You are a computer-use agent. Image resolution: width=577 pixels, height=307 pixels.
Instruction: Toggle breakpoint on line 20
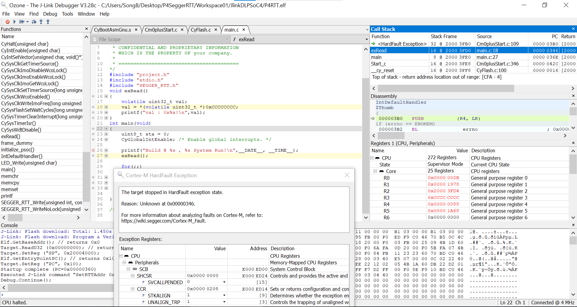pyautogui.click(x=93, y=118)
